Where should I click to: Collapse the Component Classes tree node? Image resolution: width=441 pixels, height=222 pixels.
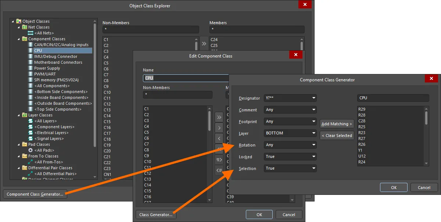[x=19, y=39]
